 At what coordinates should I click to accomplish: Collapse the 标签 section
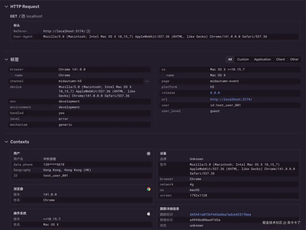click(6, 60)
